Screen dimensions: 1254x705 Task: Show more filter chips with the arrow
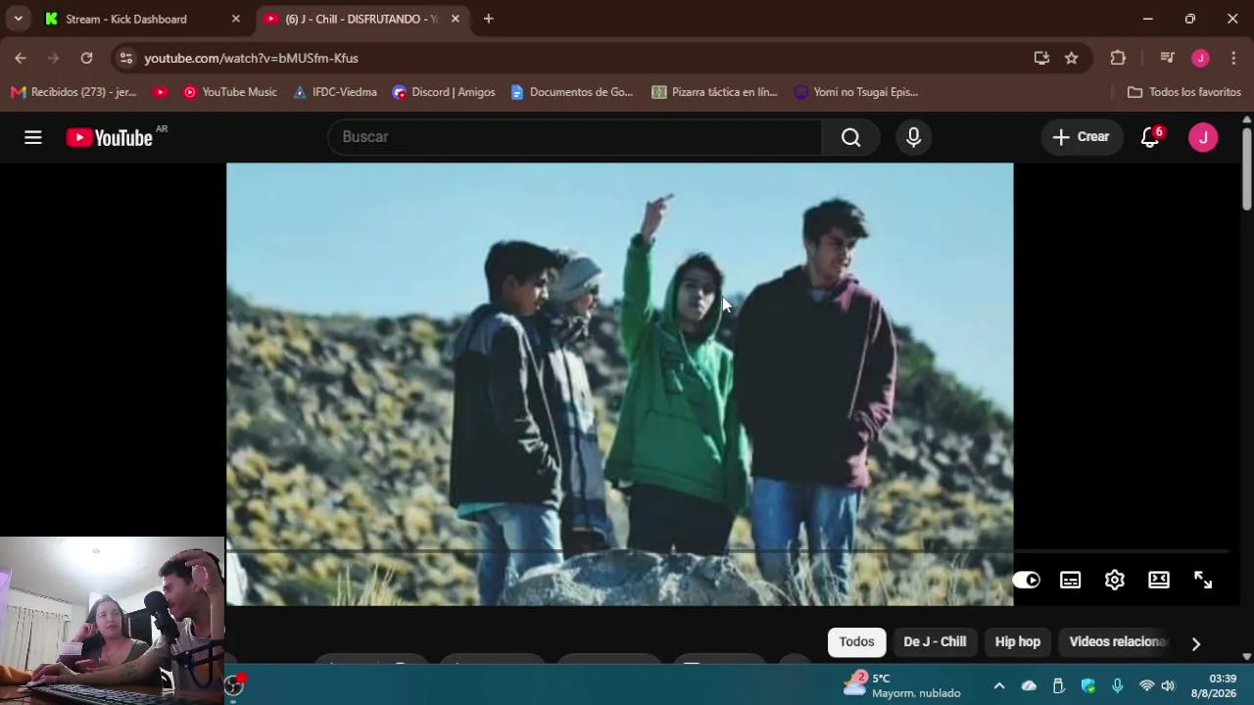(x=1195, y=643)
